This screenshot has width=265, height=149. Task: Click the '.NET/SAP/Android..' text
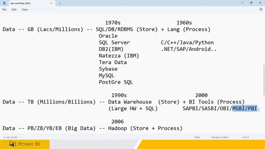tap(189, 49)
